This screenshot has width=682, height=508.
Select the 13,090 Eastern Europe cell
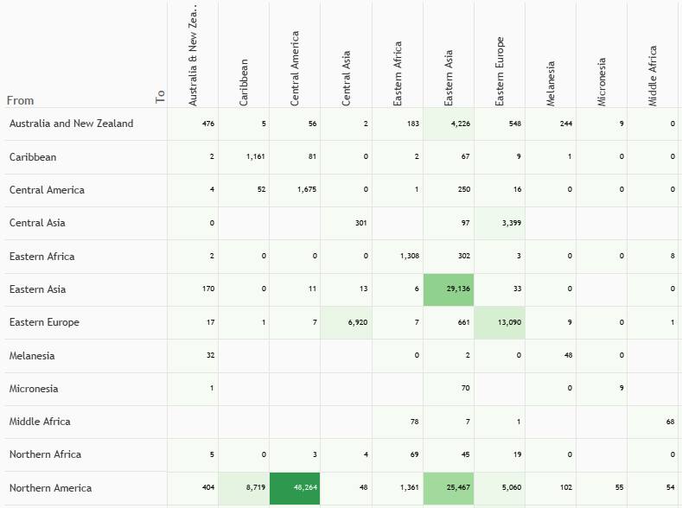(499, 322)
